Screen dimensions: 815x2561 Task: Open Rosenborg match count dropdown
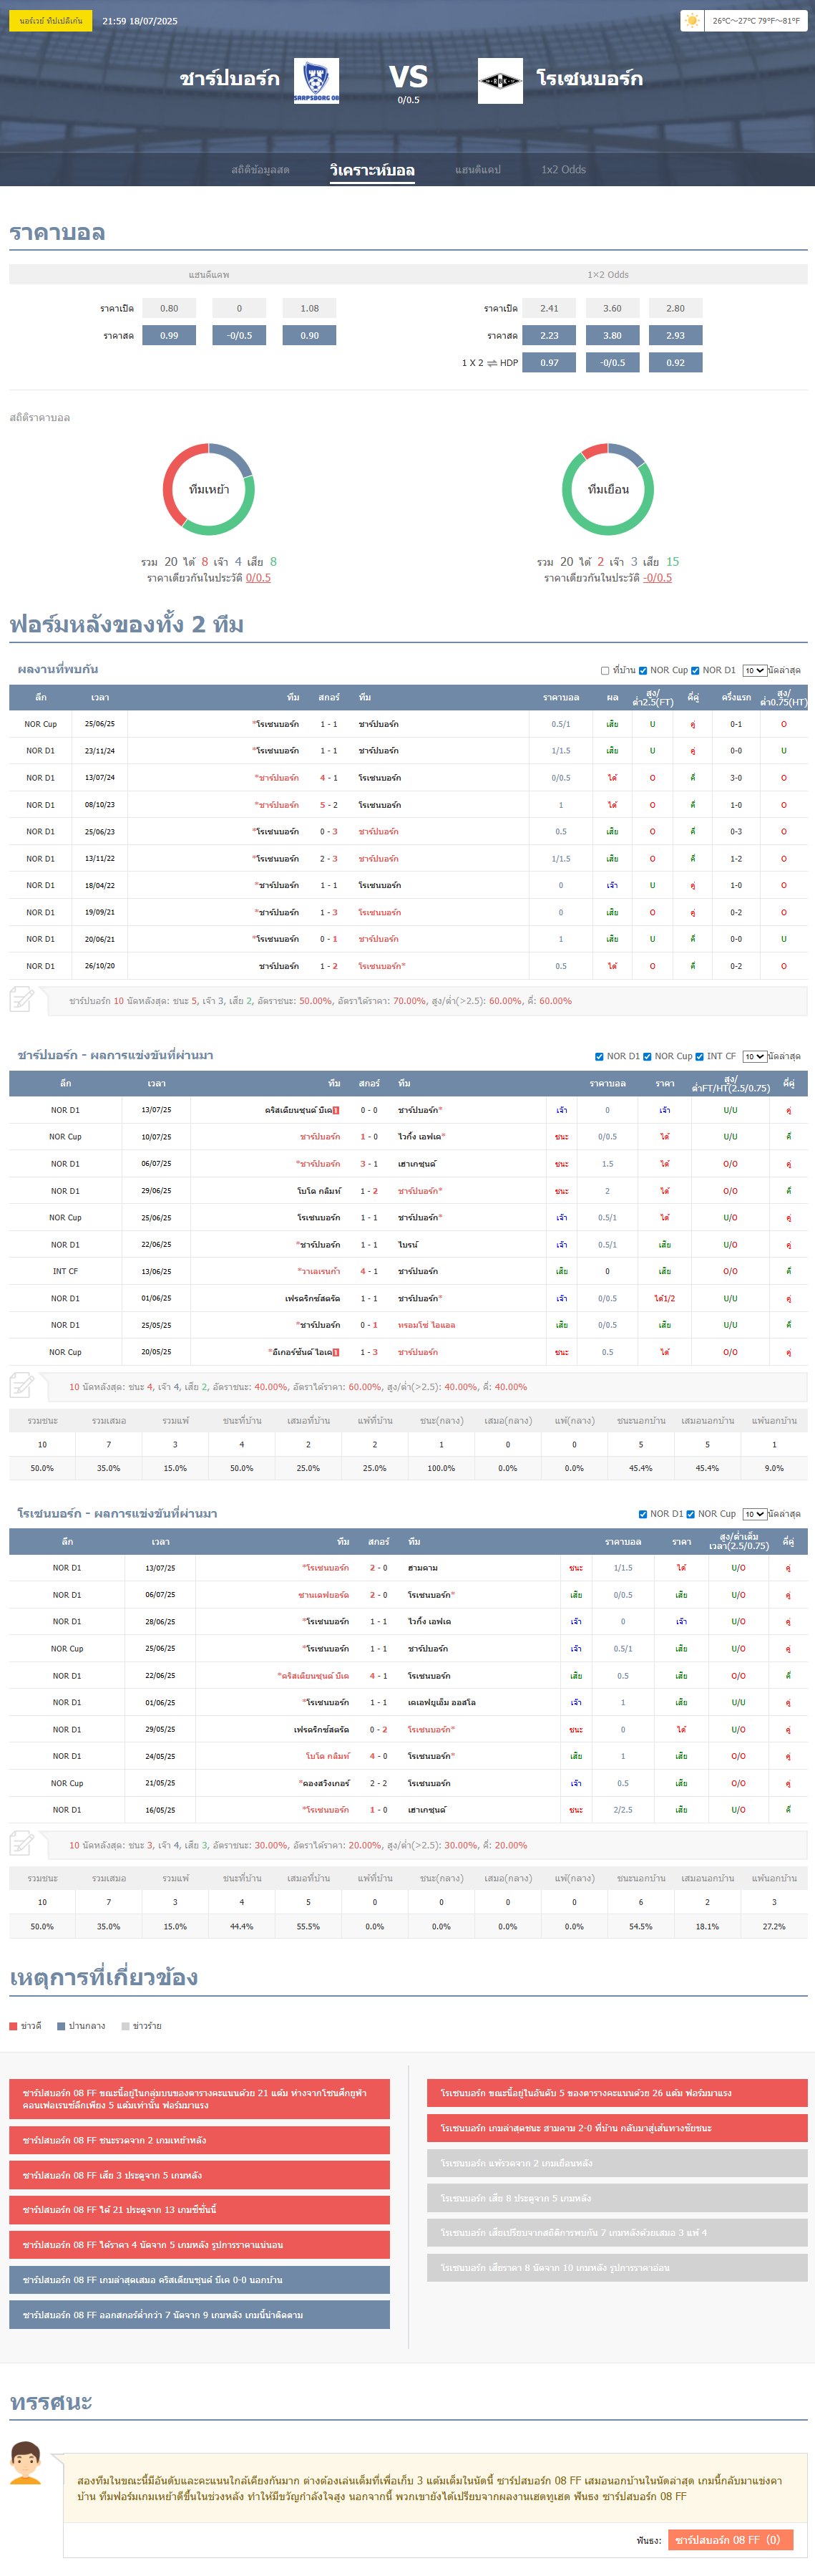coord(754,1514)
